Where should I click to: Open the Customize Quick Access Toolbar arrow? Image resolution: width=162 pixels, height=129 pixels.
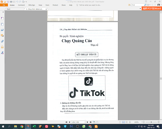point(26,2)
